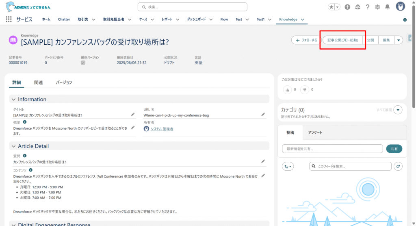
Task: Click the 共有 button
Action: pos(394,149)
